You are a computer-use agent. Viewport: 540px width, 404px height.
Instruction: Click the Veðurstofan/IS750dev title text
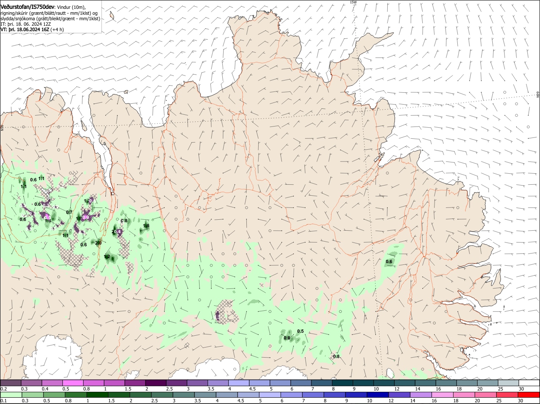pyautogui.click(x=27, y=7)
